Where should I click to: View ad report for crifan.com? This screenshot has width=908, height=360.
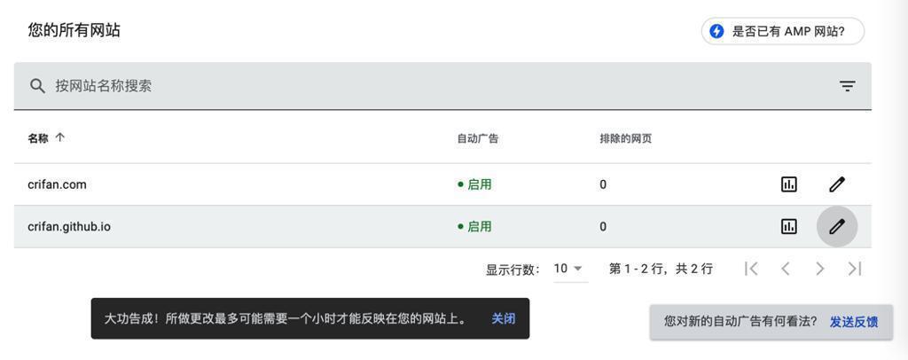(788, 184)
